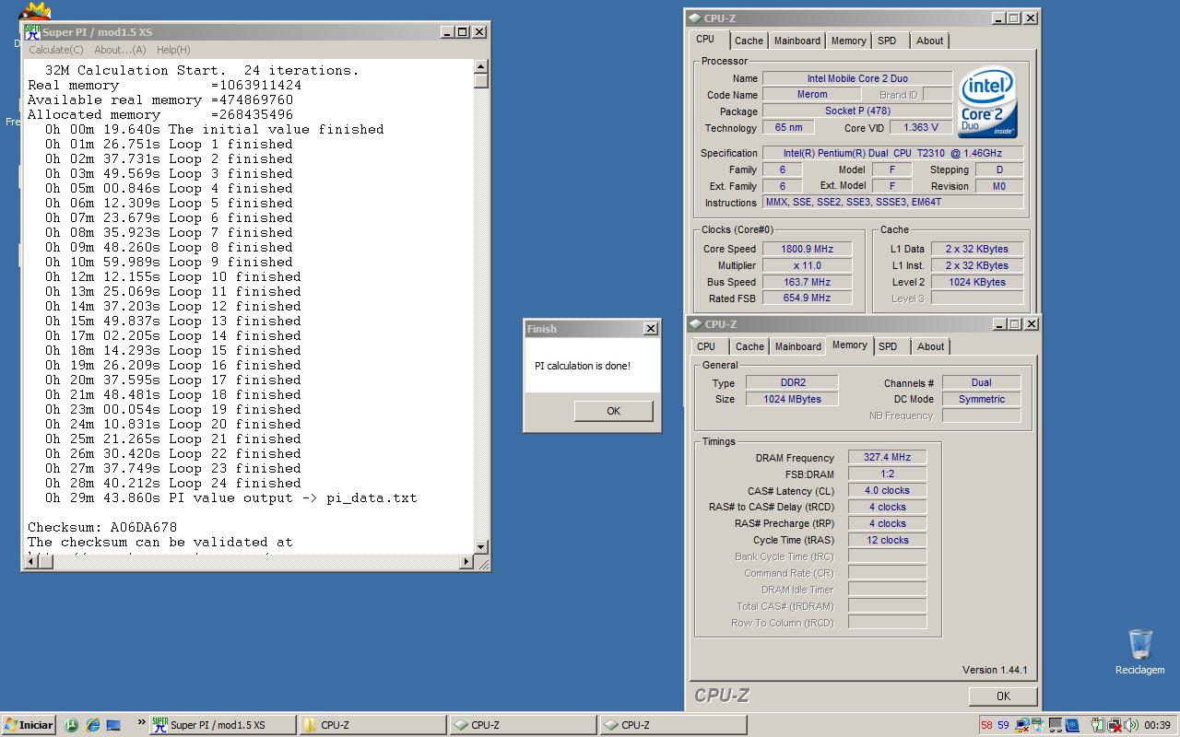Screen dimensions: 1180x737
Task: Click the Super PI scroll down arrow
Action: click(480, 547)
